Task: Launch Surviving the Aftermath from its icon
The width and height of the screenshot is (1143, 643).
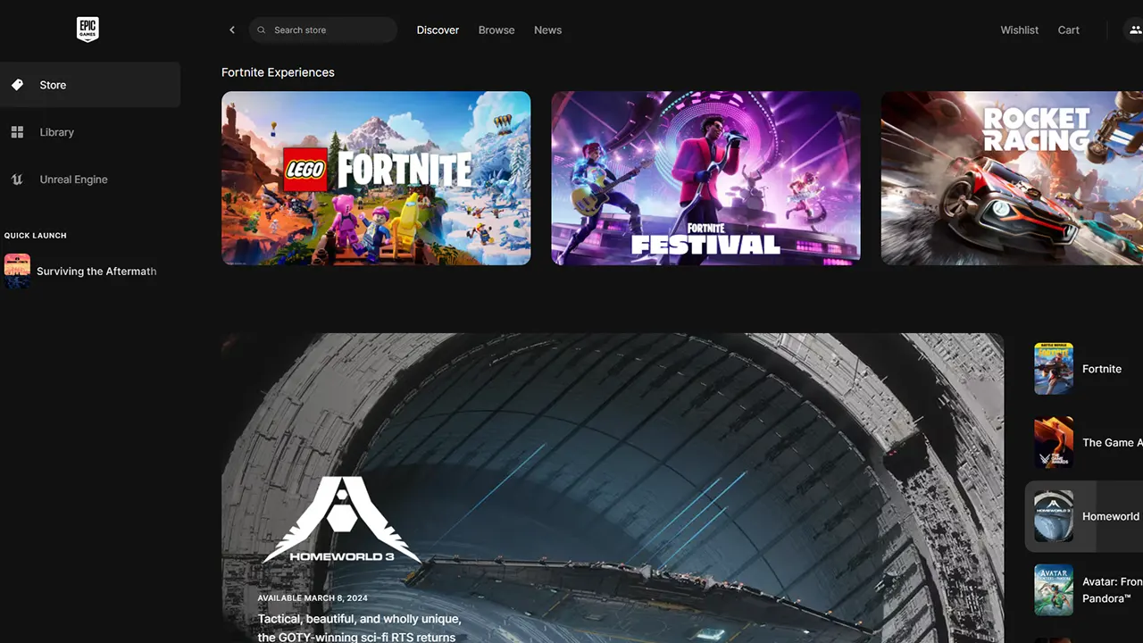Action: pyautogui.click(x=17, y=271)
